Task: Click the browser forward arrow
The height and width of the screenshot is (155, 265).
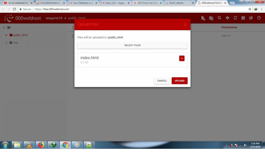Action: [9, 9]
